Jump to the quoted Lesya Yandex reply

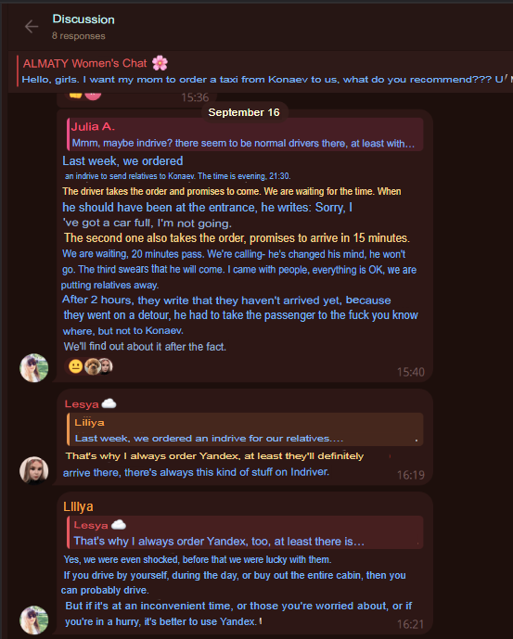pos(245,532)
